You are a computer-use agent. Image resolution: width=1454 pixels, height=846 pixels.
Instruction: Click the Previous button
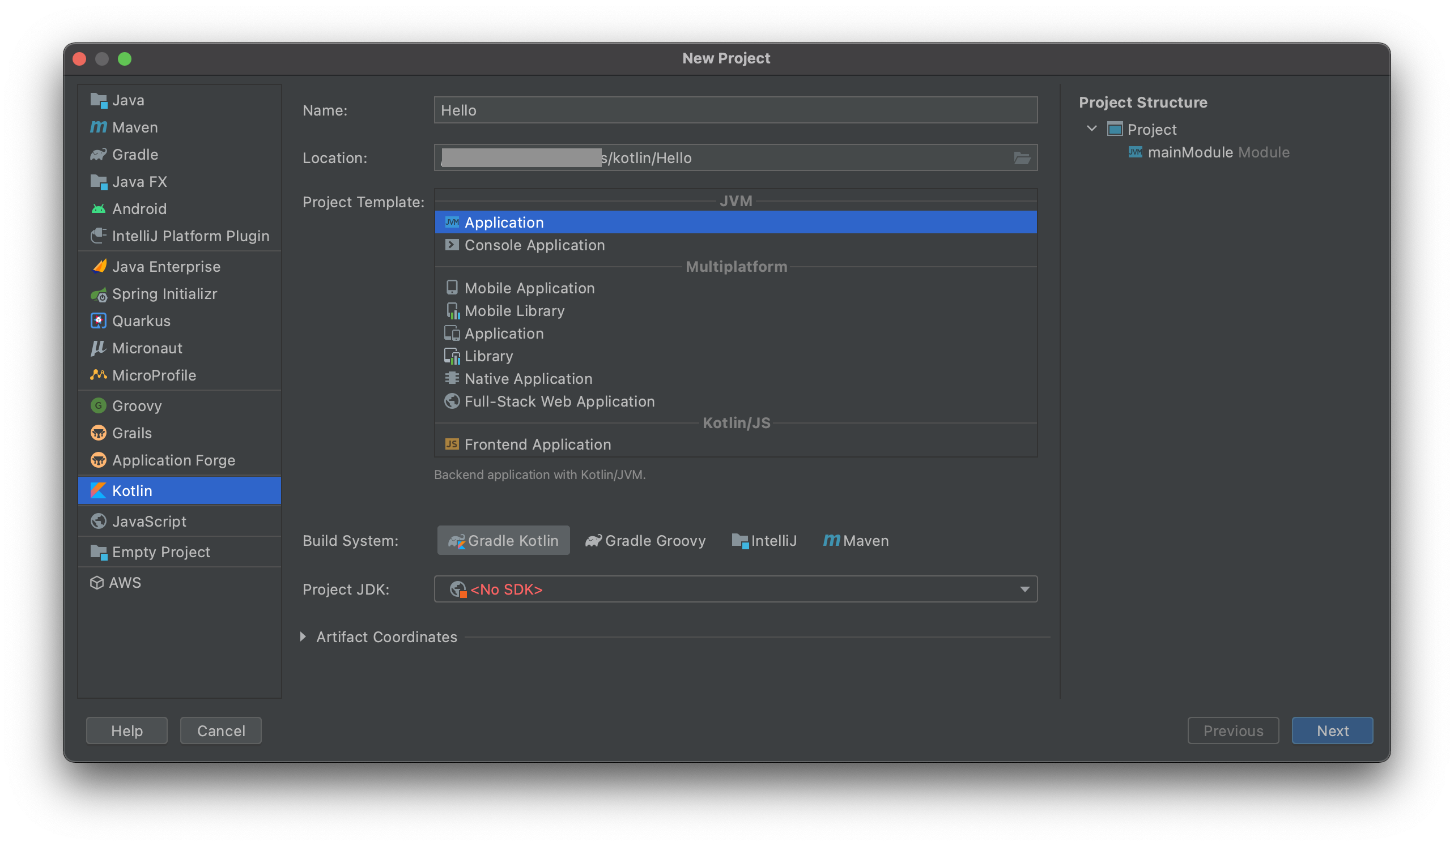click(1233, 730)
